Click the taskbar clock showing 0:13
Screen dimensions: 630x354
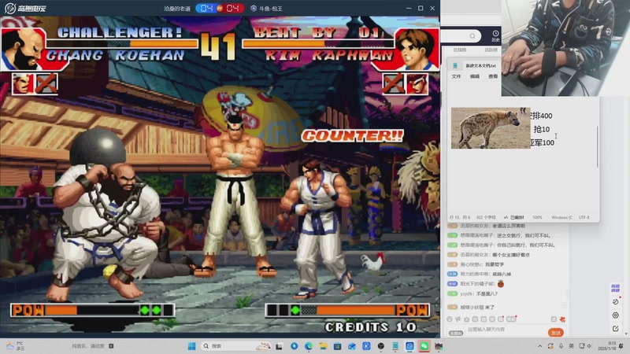[x=606, y=346]
